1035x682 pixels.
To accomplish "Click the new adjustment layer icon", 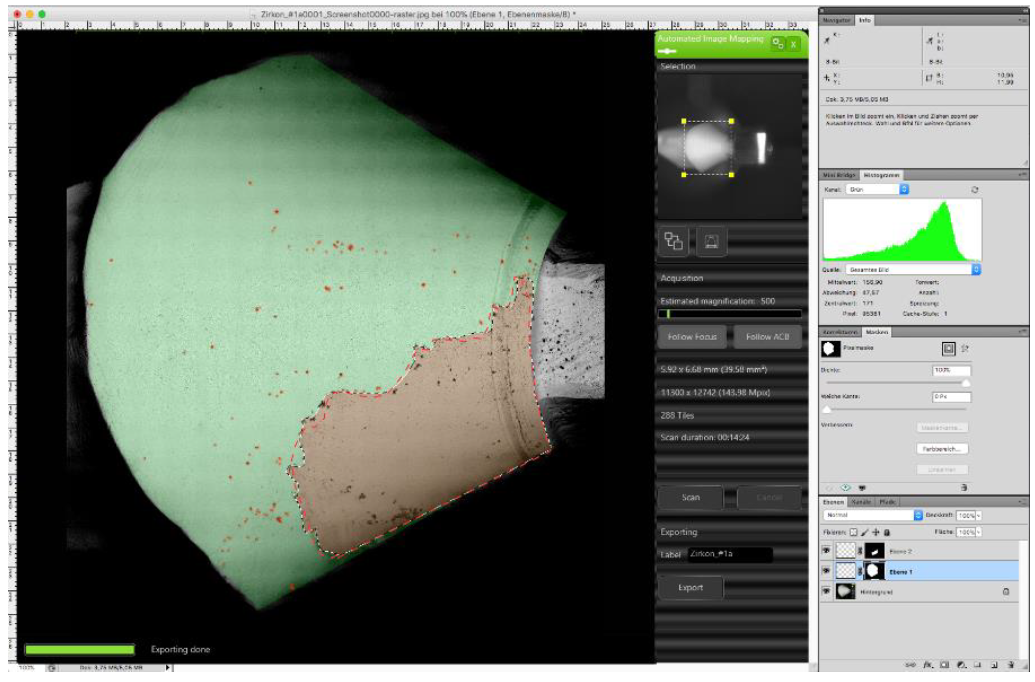I will [961, 665].
